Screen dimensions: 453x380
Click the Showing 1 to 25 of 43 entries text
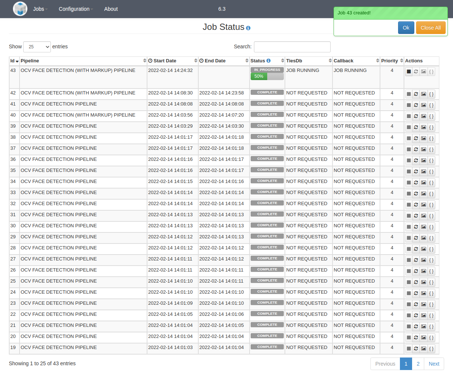tap(42, 363)
